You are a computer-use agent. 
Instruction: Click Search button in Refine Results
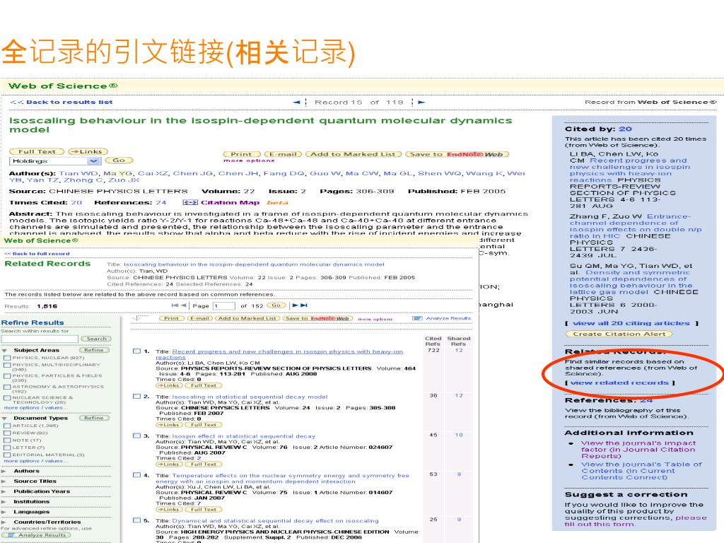click(x=96, y=339)
